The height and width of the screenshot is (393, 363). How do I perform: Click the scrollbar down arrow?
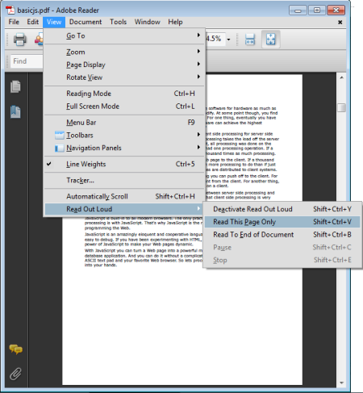point(341,383)
